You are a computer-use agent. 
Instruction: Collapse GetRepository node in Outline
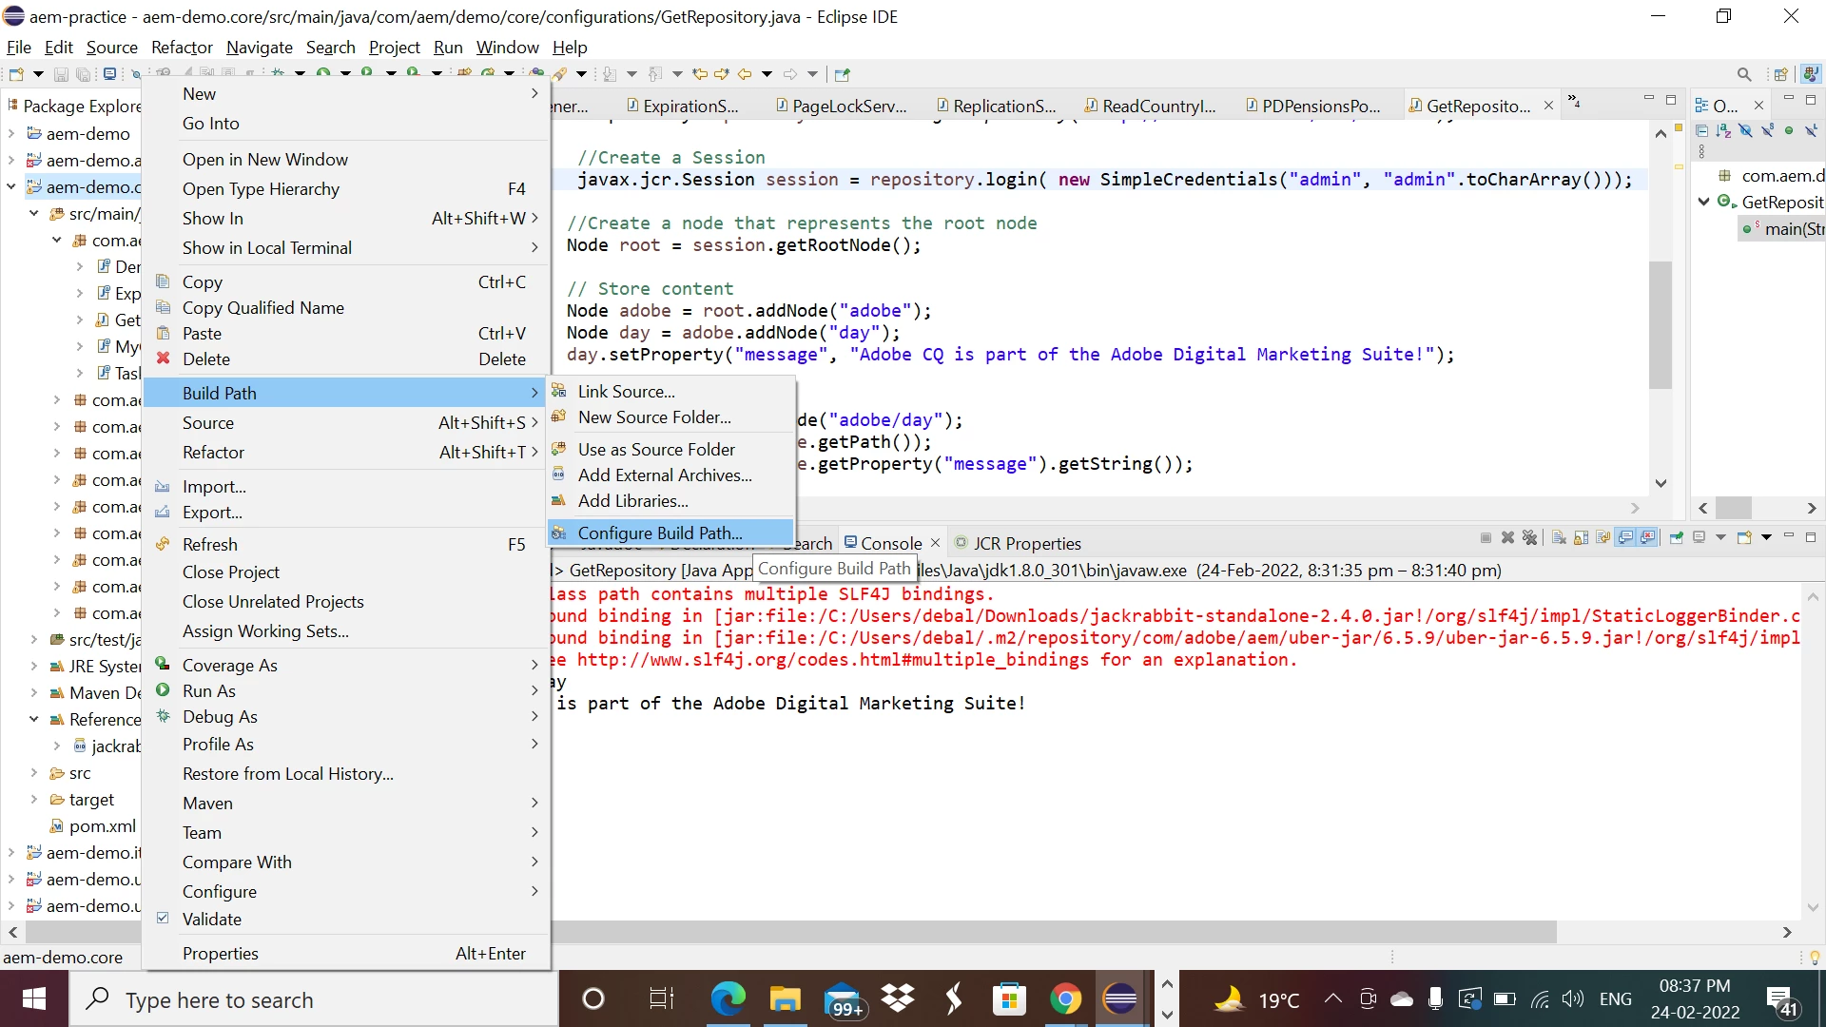1703,202
